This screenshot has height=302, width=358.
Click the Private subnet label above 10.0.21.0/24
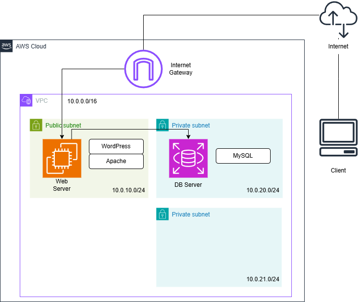(191, 215)
